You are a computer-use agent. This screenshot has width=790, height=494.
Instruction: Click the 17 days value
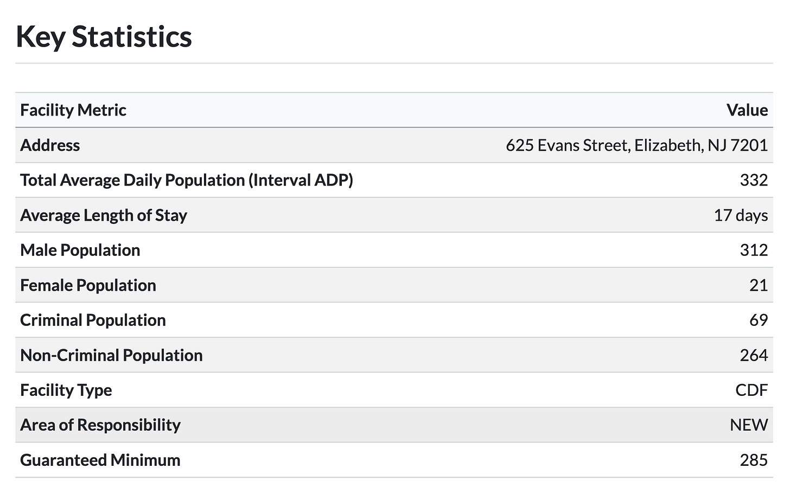[740, 215]
